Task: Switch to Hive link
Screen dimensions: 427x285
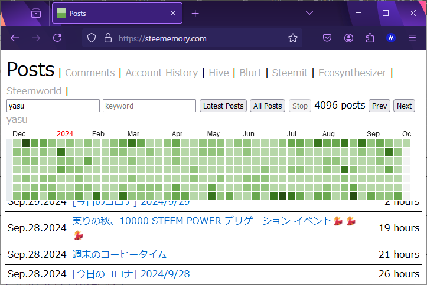Action: 219,73
